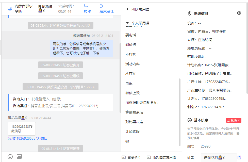Click the agent message bubble about 价格表
The height and width of the screenshot is (162, 248).
pos(82,48)
